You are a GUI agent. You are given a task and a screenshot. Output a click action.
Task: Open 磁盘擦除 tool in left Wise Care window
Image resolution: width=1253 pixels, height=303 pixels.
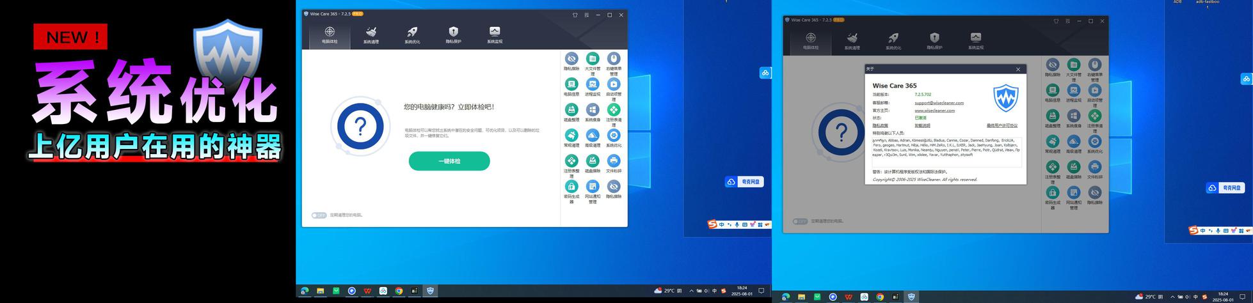tap(593, 164)
